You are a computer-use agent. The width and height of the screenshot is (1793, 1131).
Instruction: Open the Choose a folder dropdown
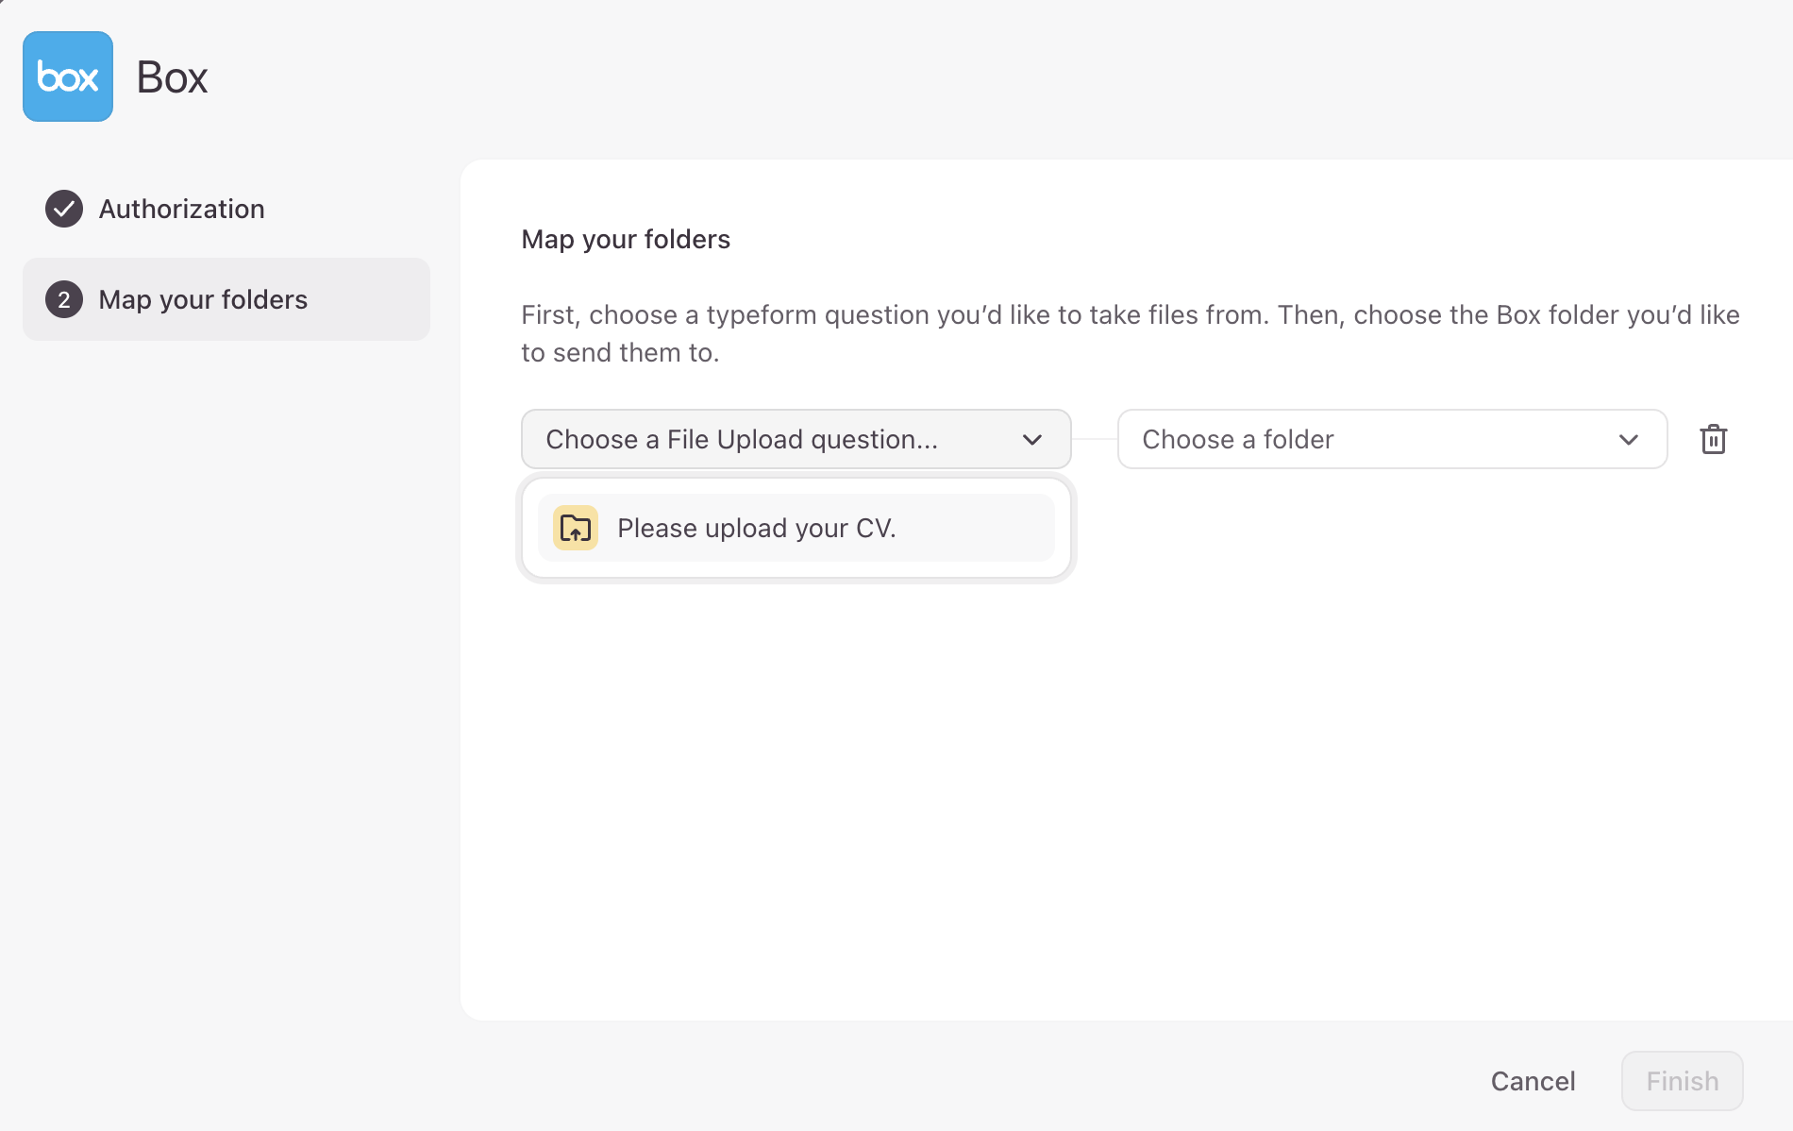(1393, 439)
